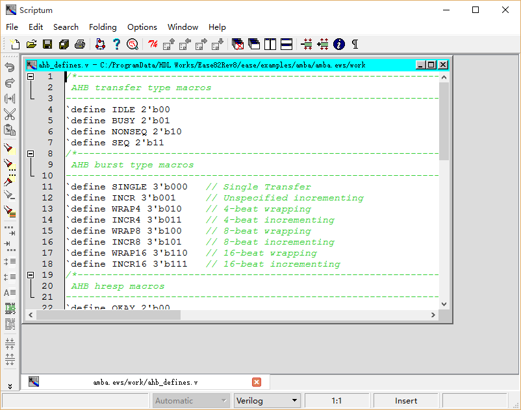Save the file with the floppy disk icon
521x410 pixels.
tap(47, 44)
